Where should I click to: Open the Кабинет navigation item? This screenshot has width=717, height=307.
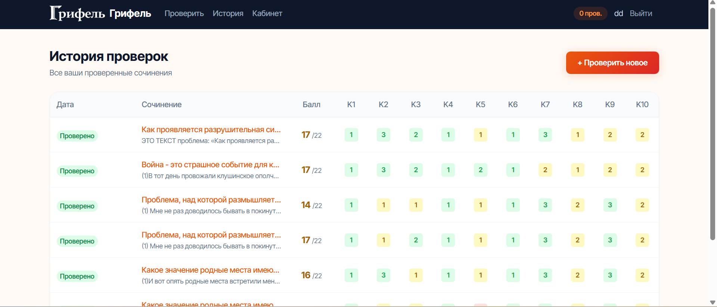267,13
